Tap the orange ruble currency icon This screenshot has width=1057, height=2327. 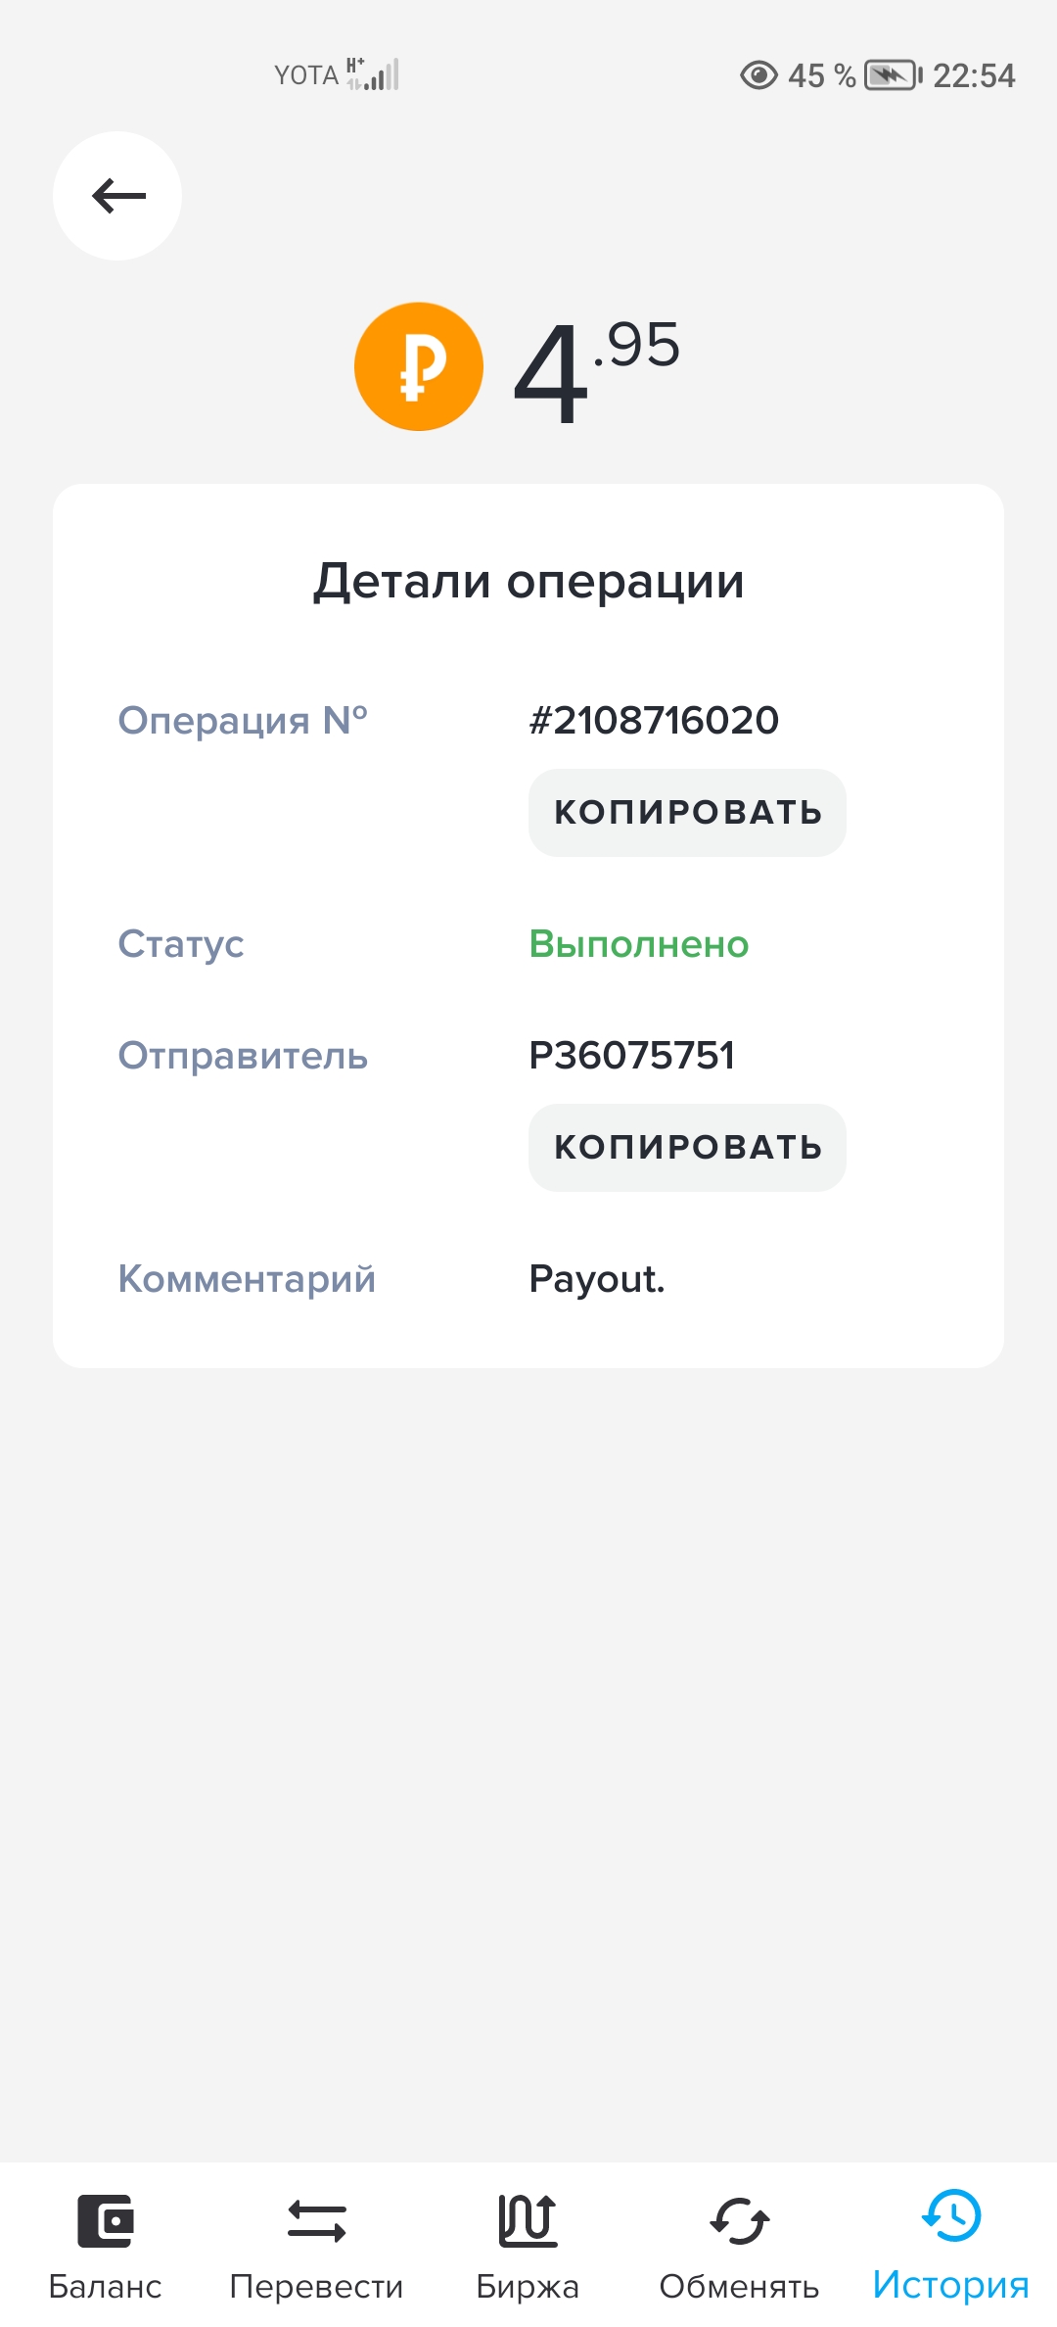[x=419, y=366]
